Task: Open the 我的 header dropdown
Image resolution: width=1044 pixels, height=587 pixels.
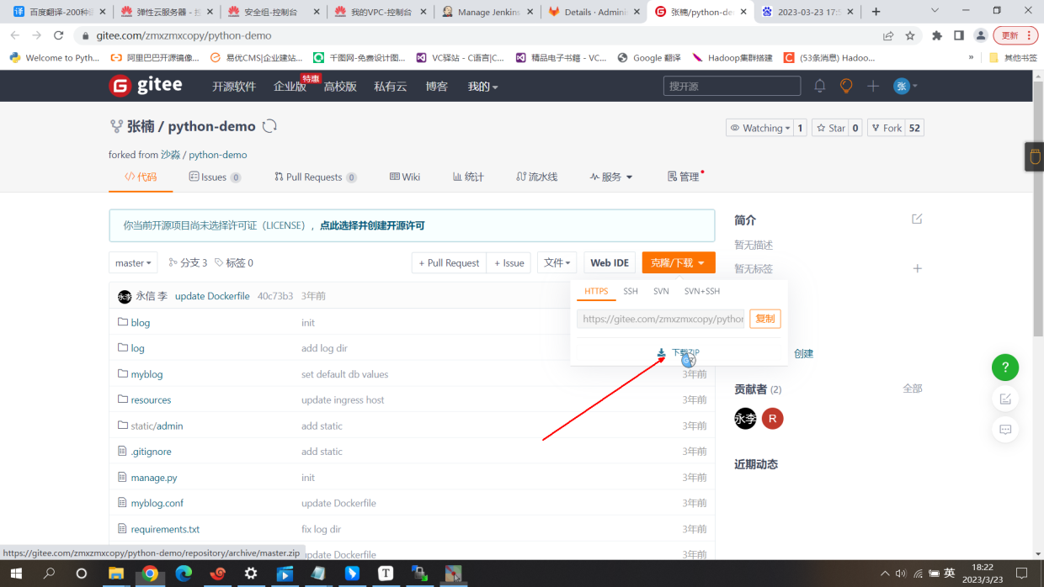Action: coord(483,86)
